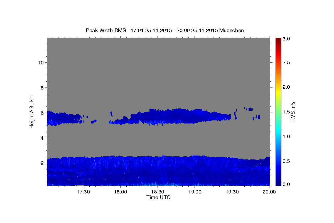Select the 'Time UTC' axis title

coord(158,197)
